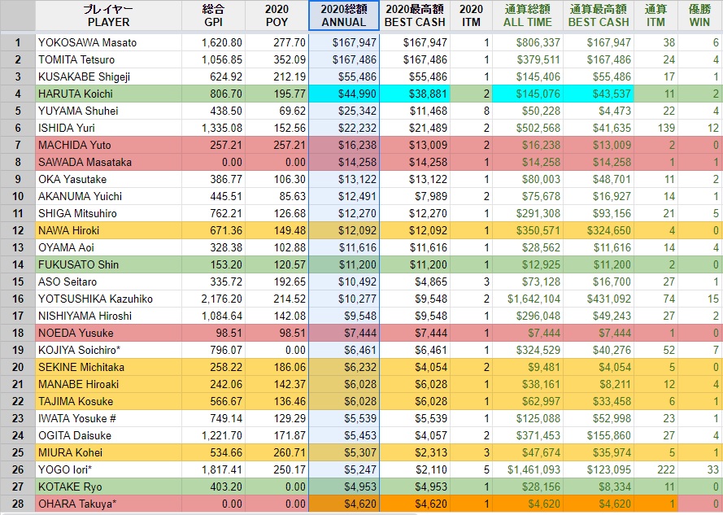Select IWATA Yosuke # cell
This screenshot has width=723, height=515.
(108, 418)
